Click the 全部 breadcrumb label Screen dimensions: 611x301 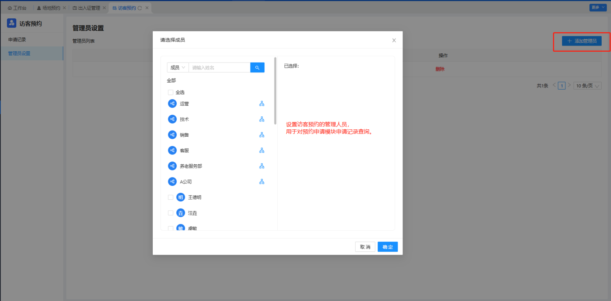click(x=171, y=81)
